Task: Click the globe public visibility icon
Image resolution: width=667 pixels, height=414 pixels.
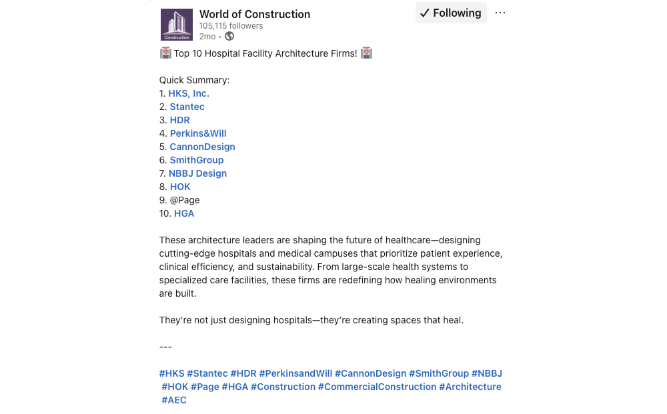Action: pos(229,37)
